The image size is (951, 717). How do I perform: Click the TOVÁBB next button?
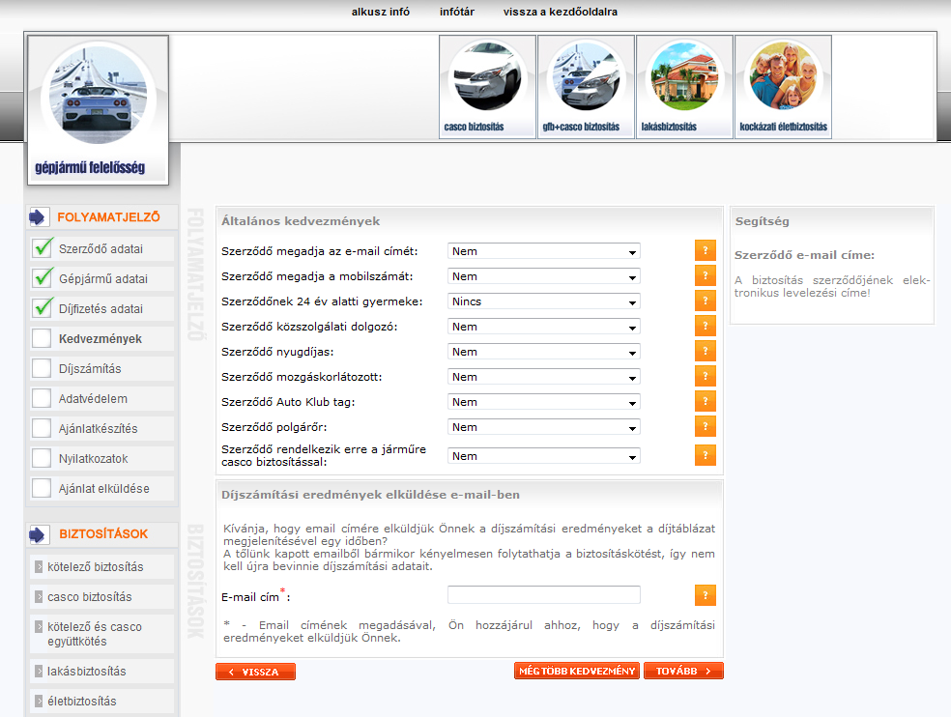(x=683, y=671)
